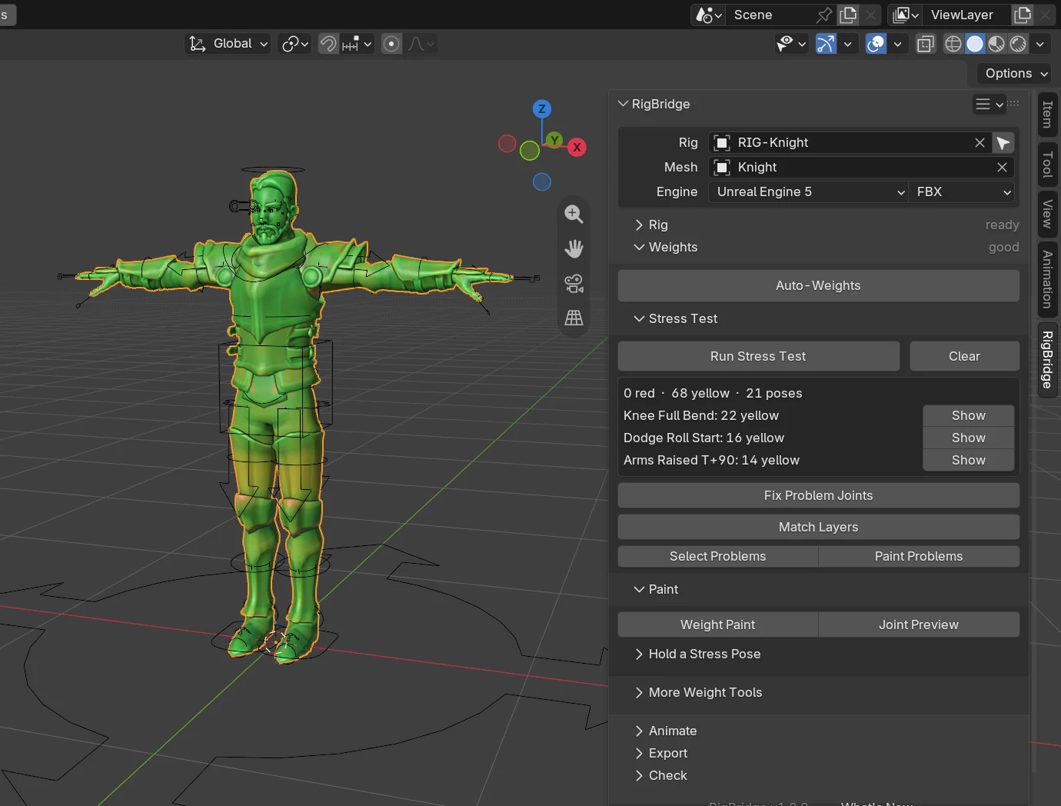Open the pivot point menu

click(x=294, y=44)
